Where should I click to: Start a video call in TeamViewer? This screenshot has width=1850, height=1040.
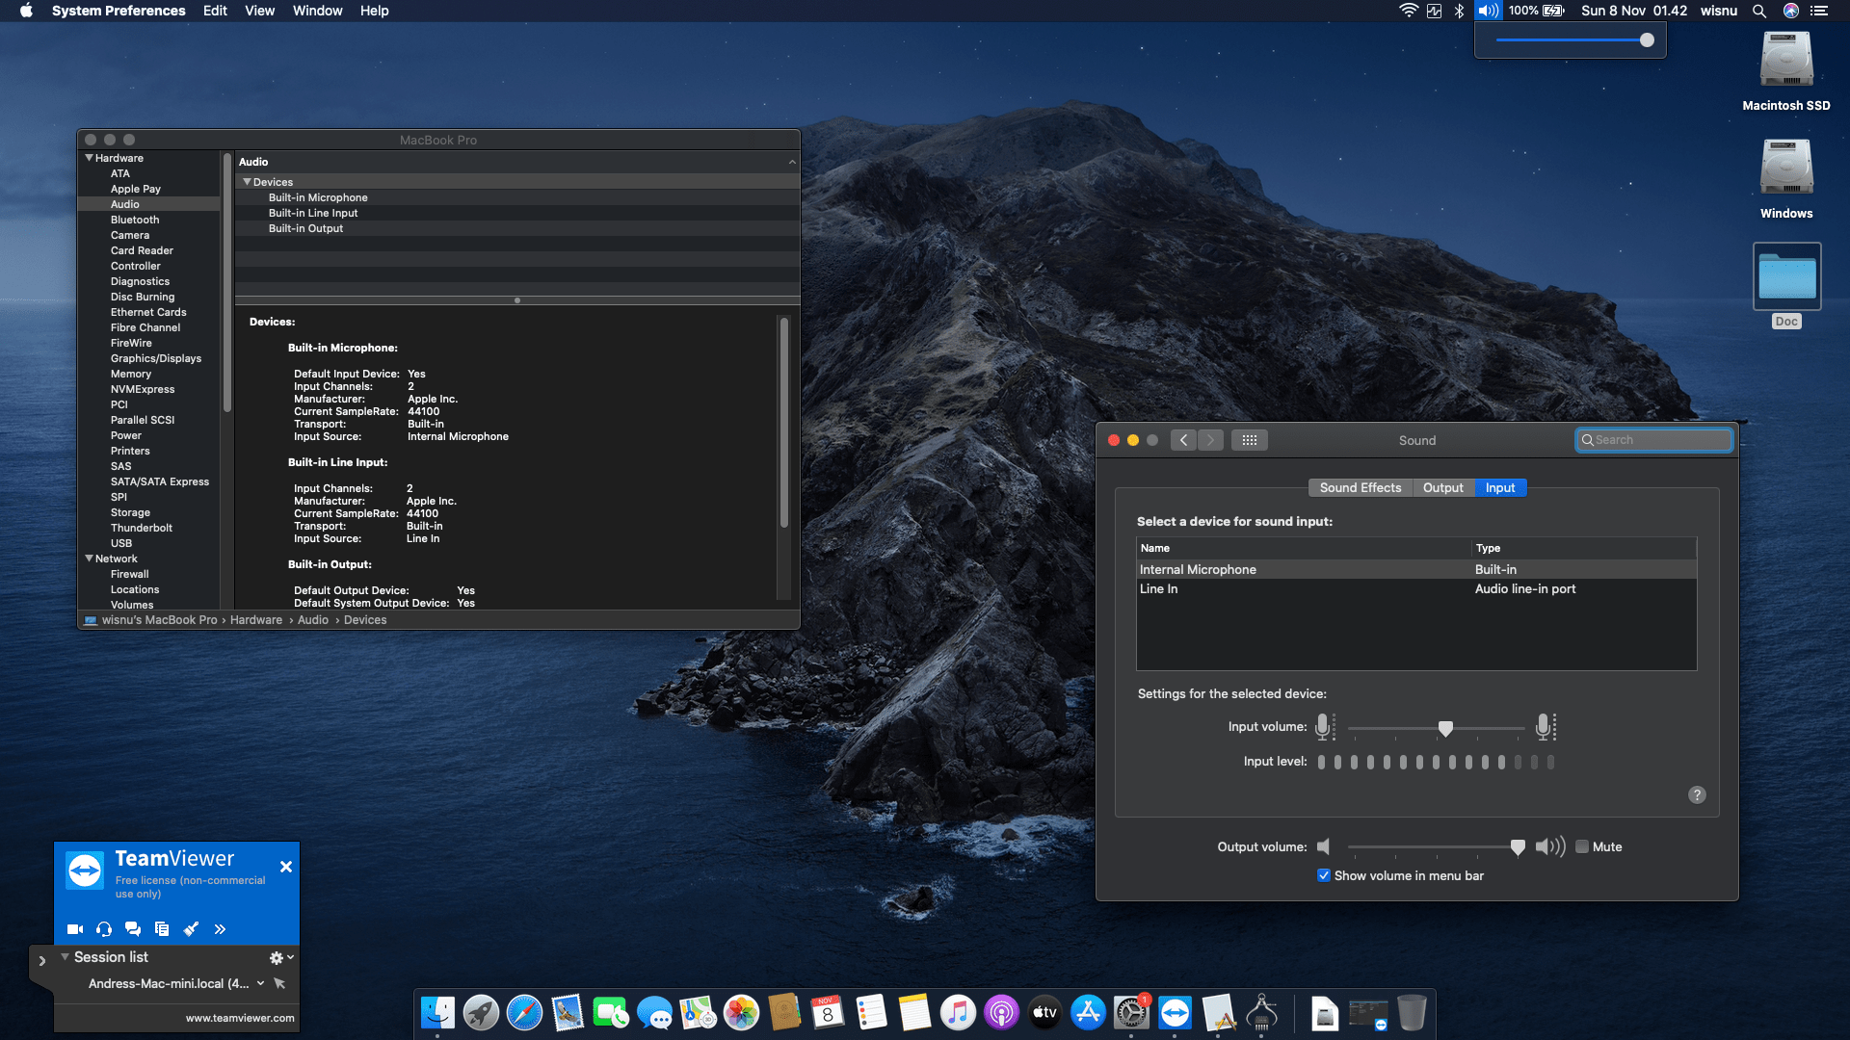pos(74,928)
